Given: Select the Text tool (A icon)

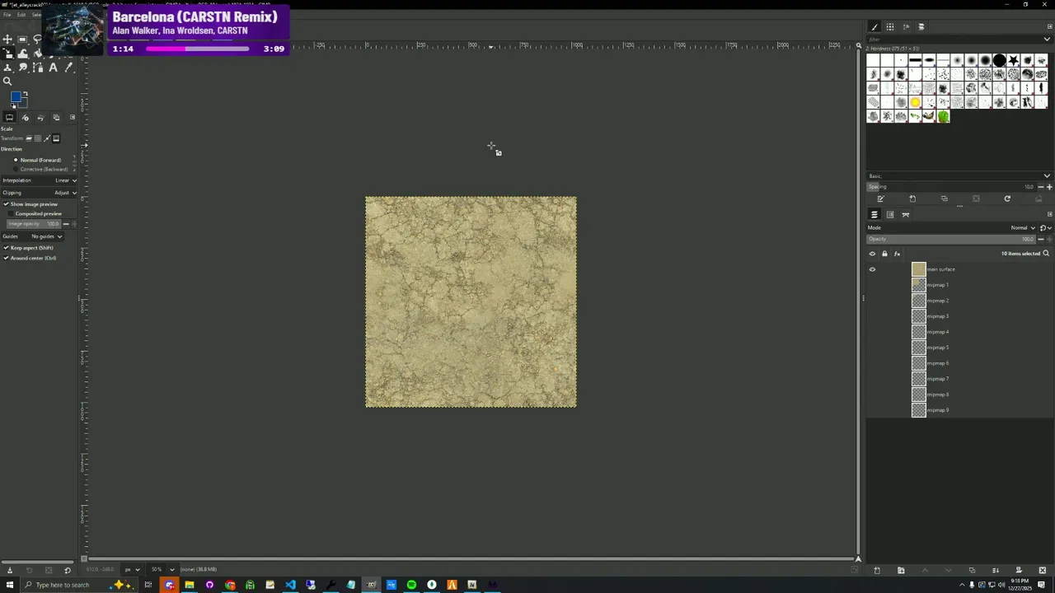Looking at the screenshot, I should (53, 68).
